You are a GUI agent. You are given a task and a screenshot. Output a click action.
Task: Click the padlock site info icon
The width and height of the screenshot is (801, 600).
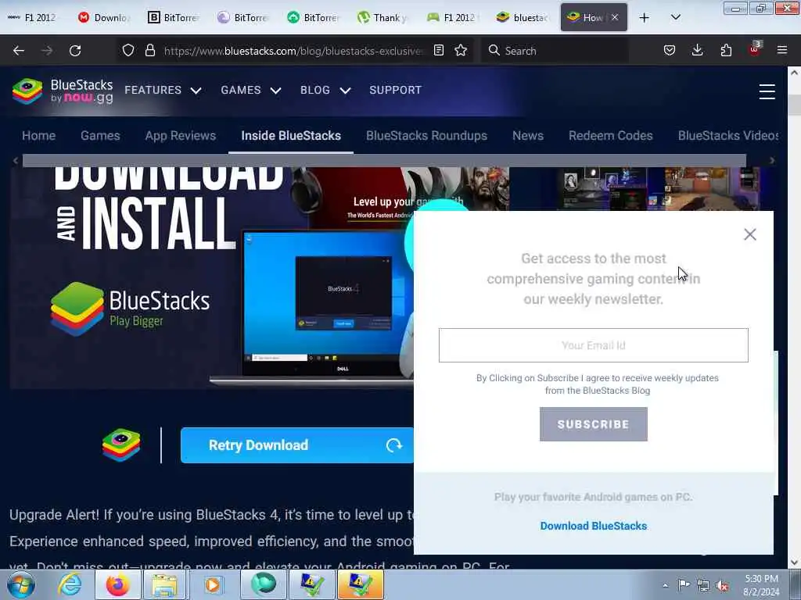(149, 50)
